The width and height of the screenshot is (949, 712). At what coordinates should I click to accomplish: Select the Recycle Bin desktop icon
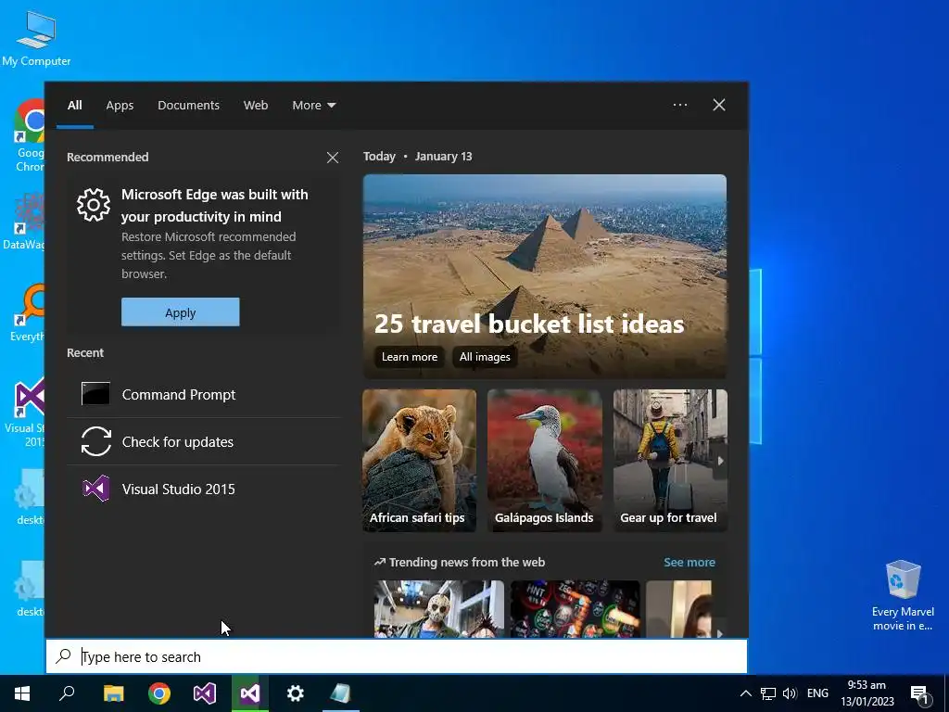point(903,596)
